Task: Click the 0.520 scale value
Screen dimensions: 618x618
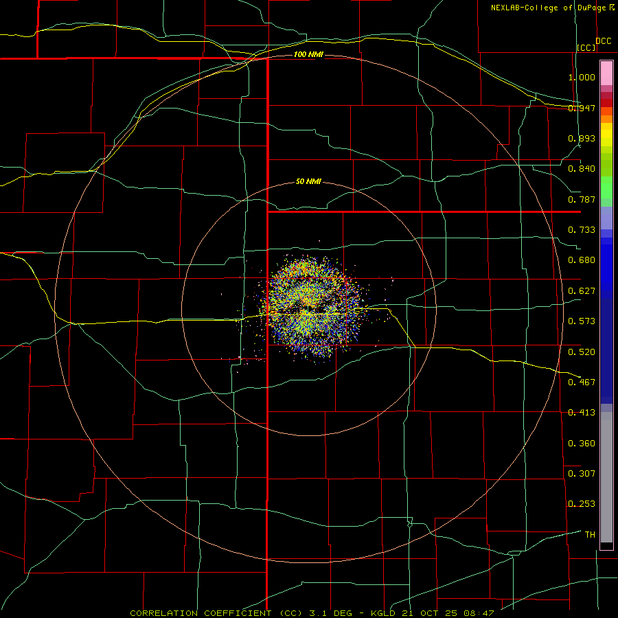Action: coord(582,352)
